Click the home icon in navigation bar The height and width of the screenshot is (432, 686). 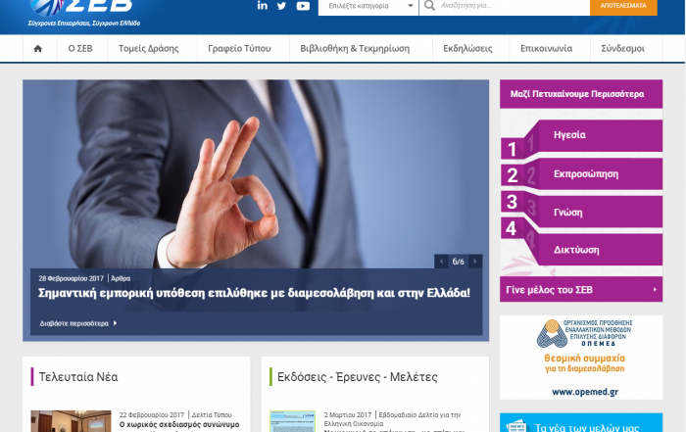coord(38,49)
